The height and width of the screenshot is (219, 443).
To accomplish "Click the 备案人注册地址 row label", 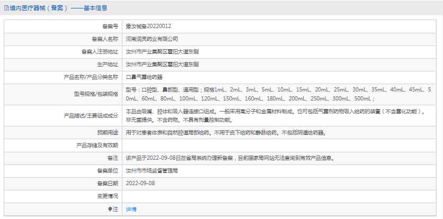I will tap(100, 52).
